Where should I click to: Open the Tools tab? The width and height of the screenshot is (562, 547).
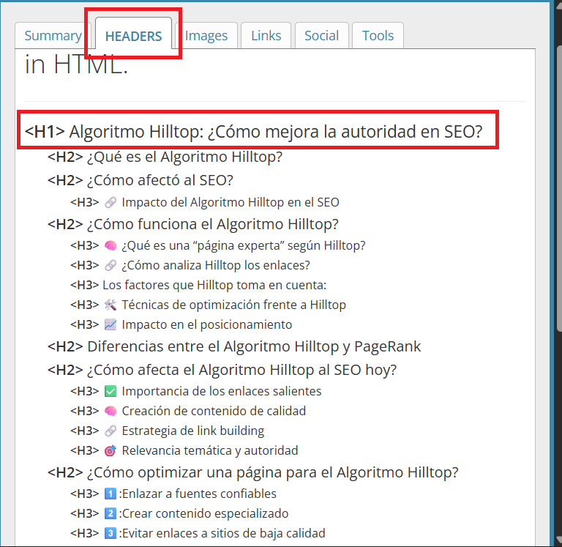378,35
